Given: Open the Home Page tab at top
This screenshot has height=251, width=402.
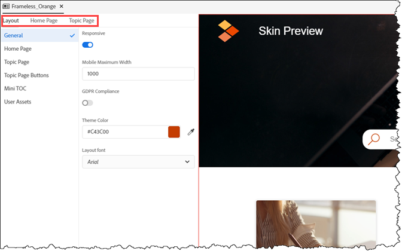Looking at the screenshot, I should point(44,20).
